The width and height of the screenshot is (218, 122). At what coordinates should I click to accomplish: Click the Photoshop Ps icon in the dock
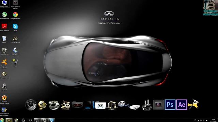[x=170, y=105]
